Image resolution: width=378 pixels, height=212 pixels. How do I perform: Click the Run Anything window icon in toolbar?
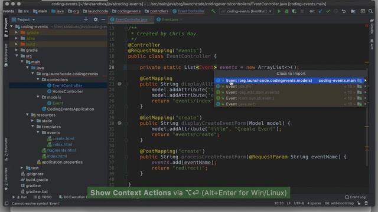tap(363, 11)
